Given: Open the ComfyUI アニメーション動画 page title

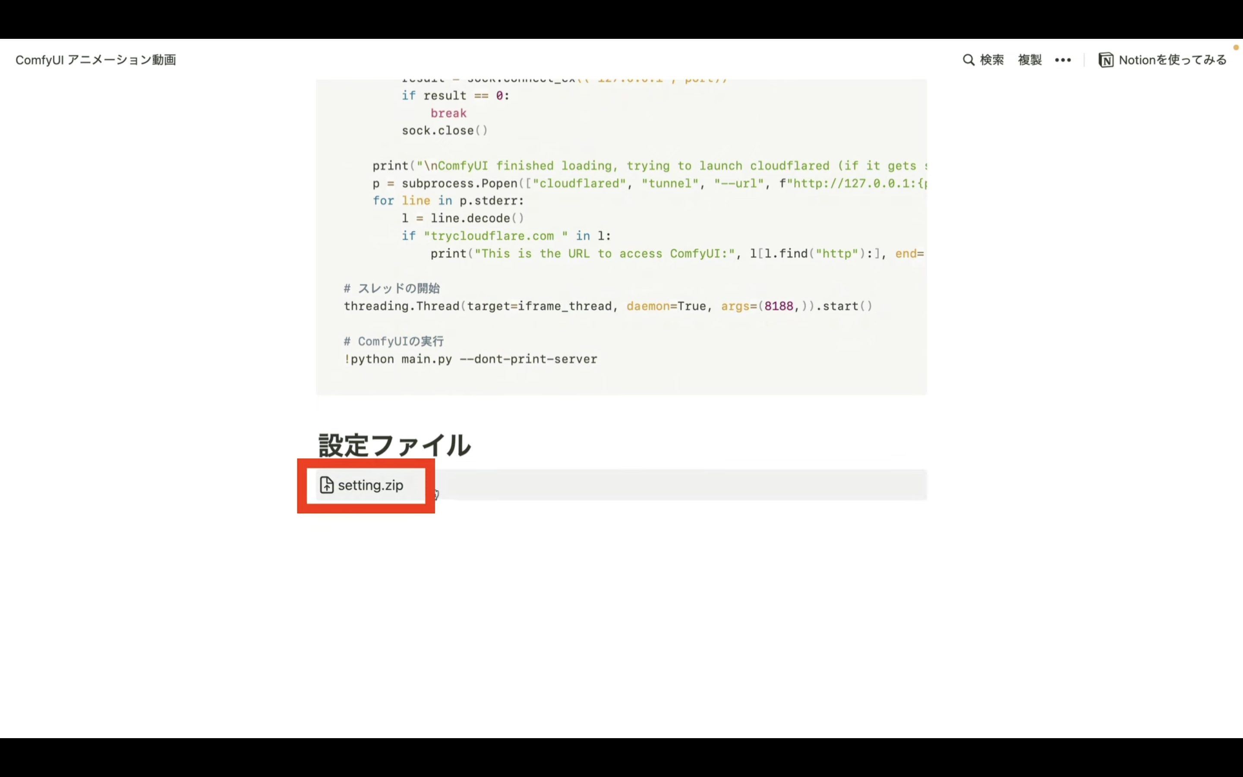Looking at the screenshot, I should [95, 60].
